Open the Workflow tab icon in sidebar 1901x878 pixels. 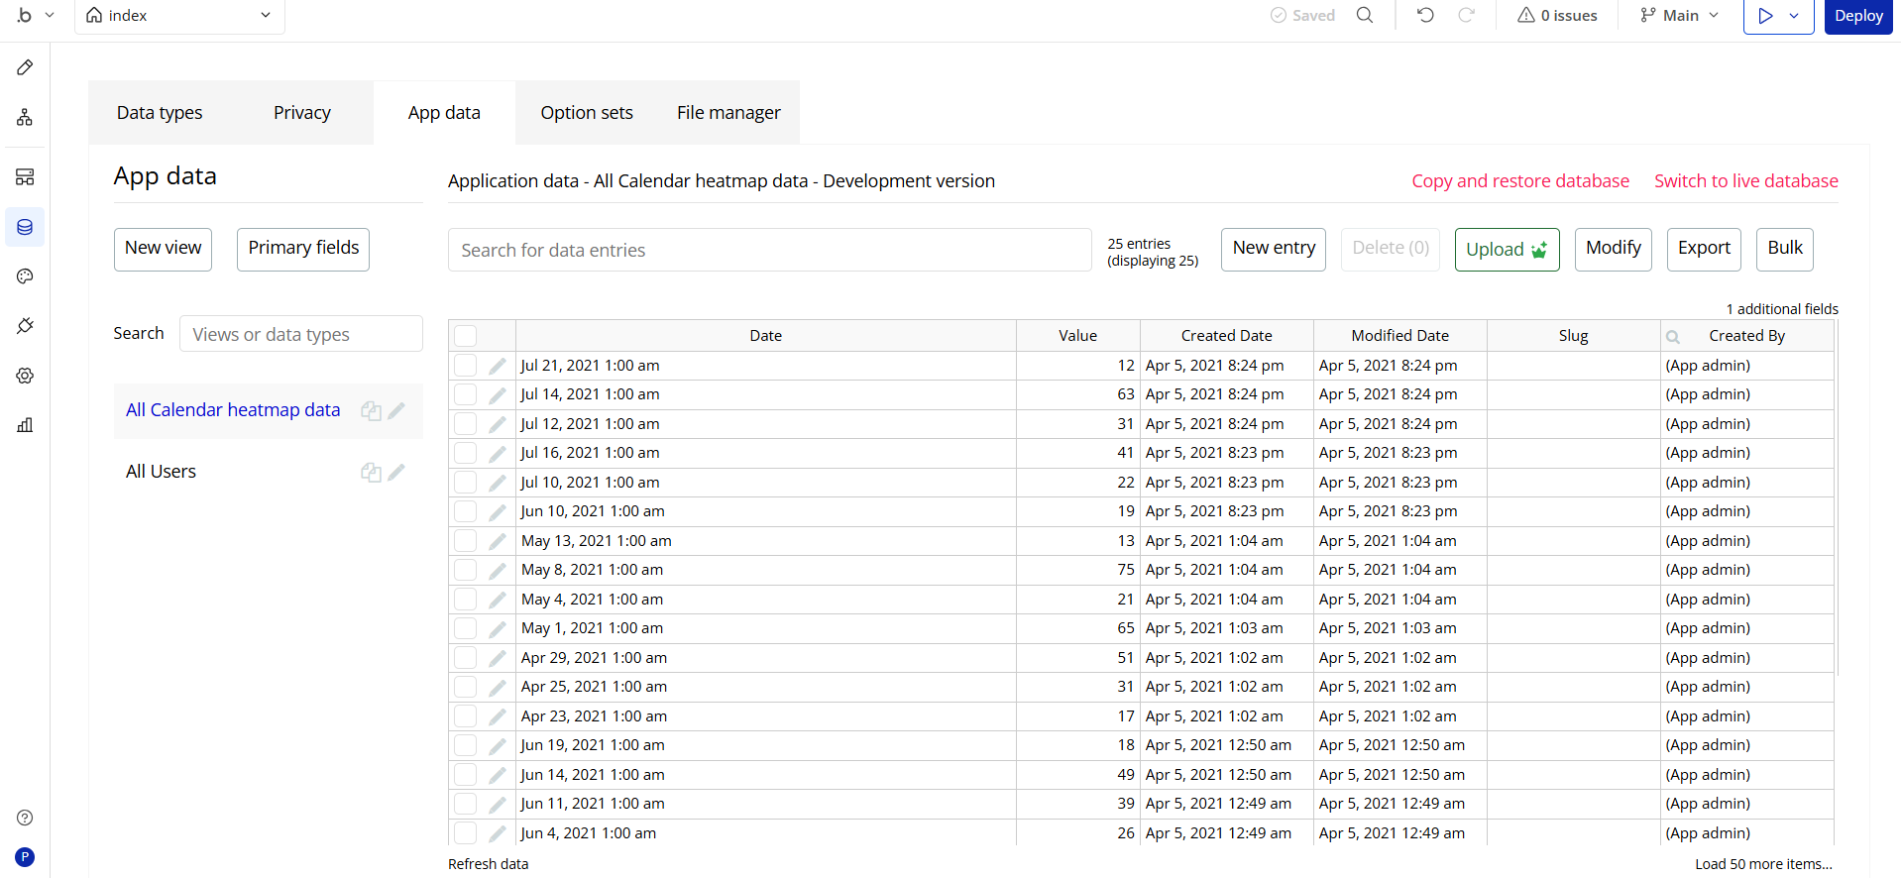25,118
